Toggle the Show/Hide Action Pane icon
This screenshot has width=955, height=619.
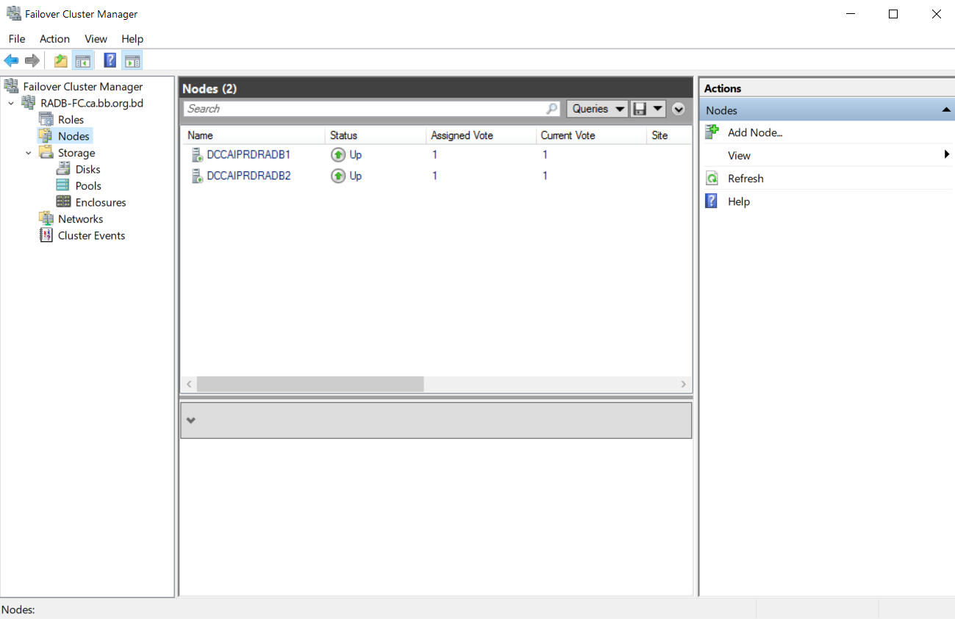point(132,61)
